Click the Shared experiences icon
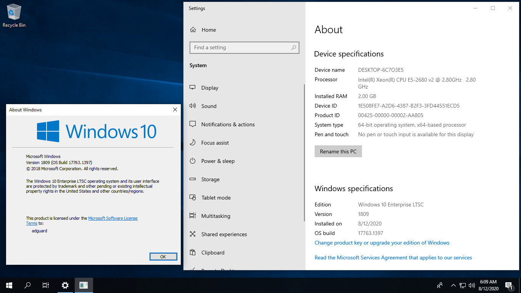This screenshot has width=521, height=293. coord(193,234)
